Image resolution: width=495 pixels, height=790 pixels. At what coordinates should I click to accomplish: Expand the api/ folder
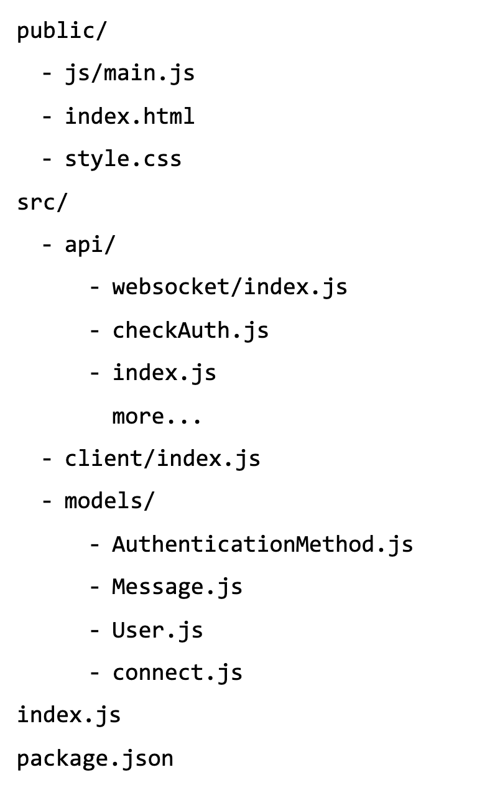point(90,245)
